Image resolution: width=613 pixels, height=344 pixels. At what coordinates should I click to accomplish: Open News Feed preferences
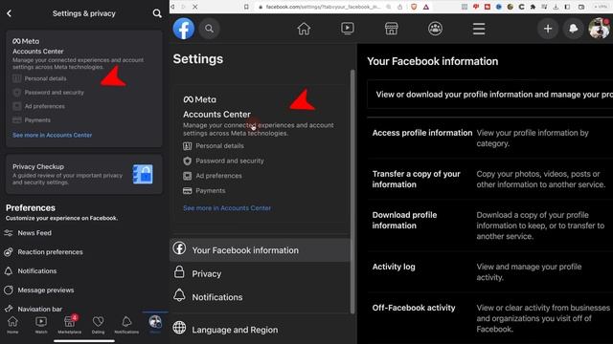click(x=28, y=233)
